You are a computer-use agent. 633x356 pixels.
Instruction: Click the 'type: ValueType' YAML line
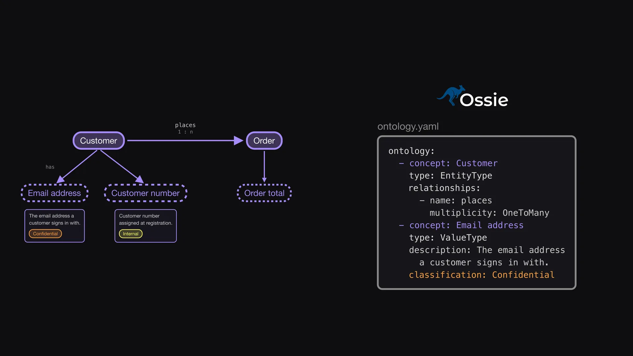(x=448, y=238)
